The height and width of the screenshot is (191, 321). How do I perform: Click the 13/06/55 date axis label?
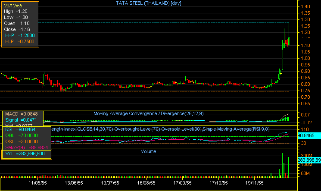tap(74, 183)
